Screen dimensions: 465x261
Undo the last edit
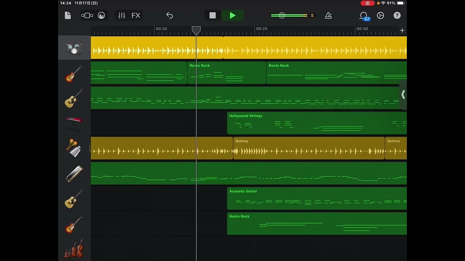(169, 15)
